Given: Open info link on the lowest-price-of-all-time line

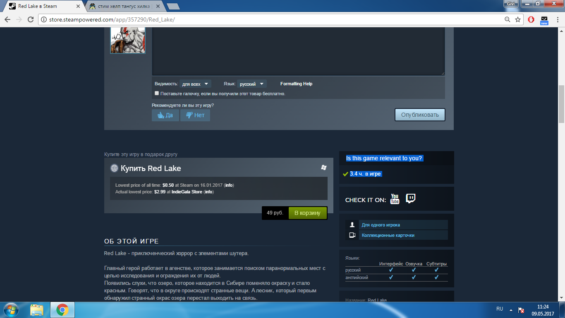Looking at the screenshot, I should [229, 185].
